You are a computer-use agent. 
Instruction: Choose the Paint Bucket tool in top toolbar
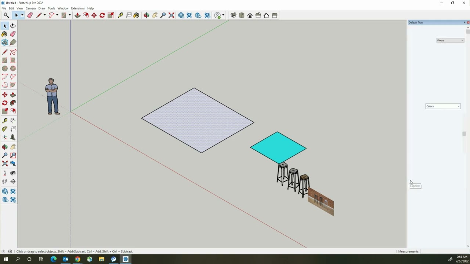pyautogui.click(x=137, y=15)
